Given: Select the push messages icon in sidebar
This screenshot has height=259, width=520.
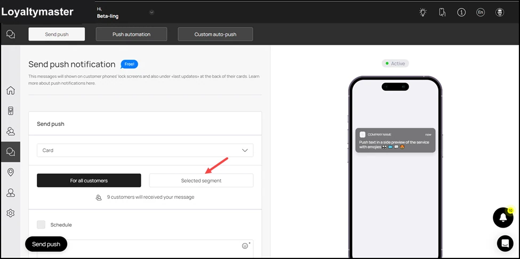Looking at the screenshot, I should coord(11,152).
